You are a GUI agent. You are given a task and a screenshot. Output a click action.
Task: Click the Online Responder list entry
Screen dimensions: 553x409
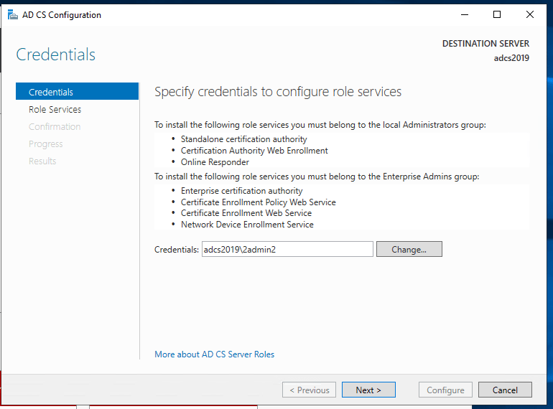click(215, 162)
